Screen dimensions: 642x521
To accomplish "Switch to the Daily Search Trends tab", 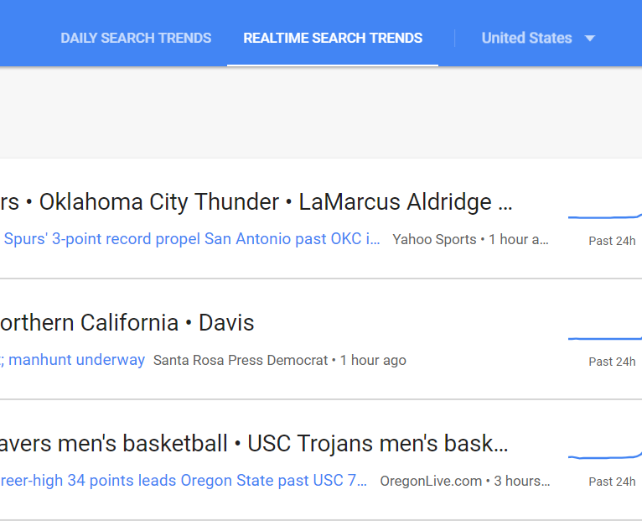I will coord(136,38).
